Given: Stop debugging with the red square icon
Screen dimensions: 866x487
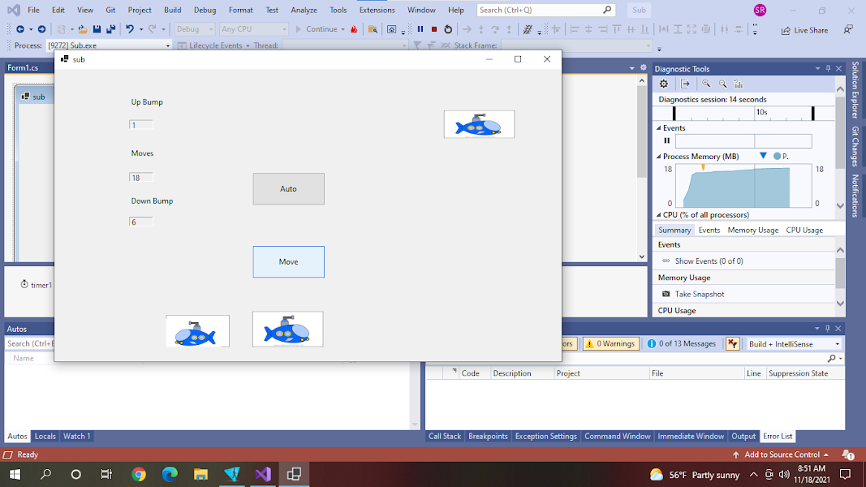Looking at the screenshot, I should [434, 29].
